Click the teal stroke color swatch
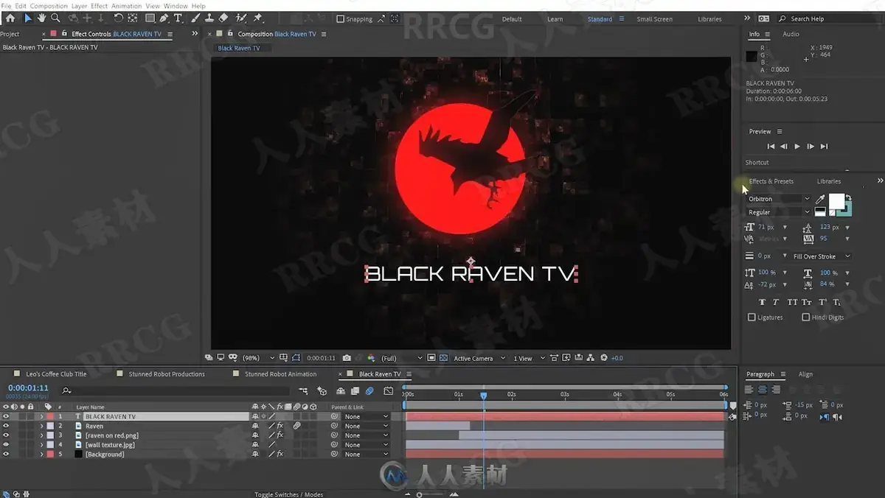 pos(847,210)
